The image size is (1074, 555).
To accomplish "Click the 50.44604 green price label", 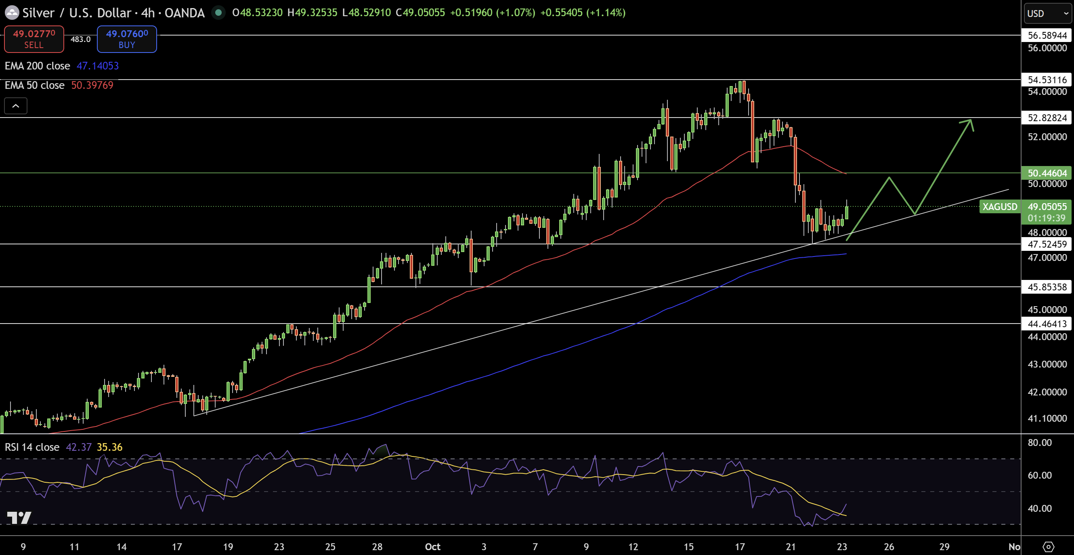I will pyautogui.click(x=1047, y=173).
